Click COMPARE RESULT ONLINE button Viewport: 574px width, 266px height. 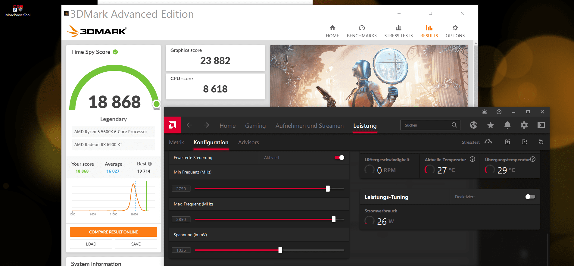[x=114, y=232]
